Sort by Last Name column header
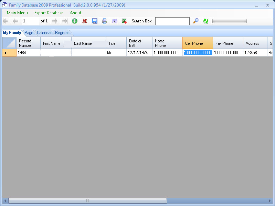Image resolution: width=275 pixels, height=206 pixels. (x=88, y=43)
